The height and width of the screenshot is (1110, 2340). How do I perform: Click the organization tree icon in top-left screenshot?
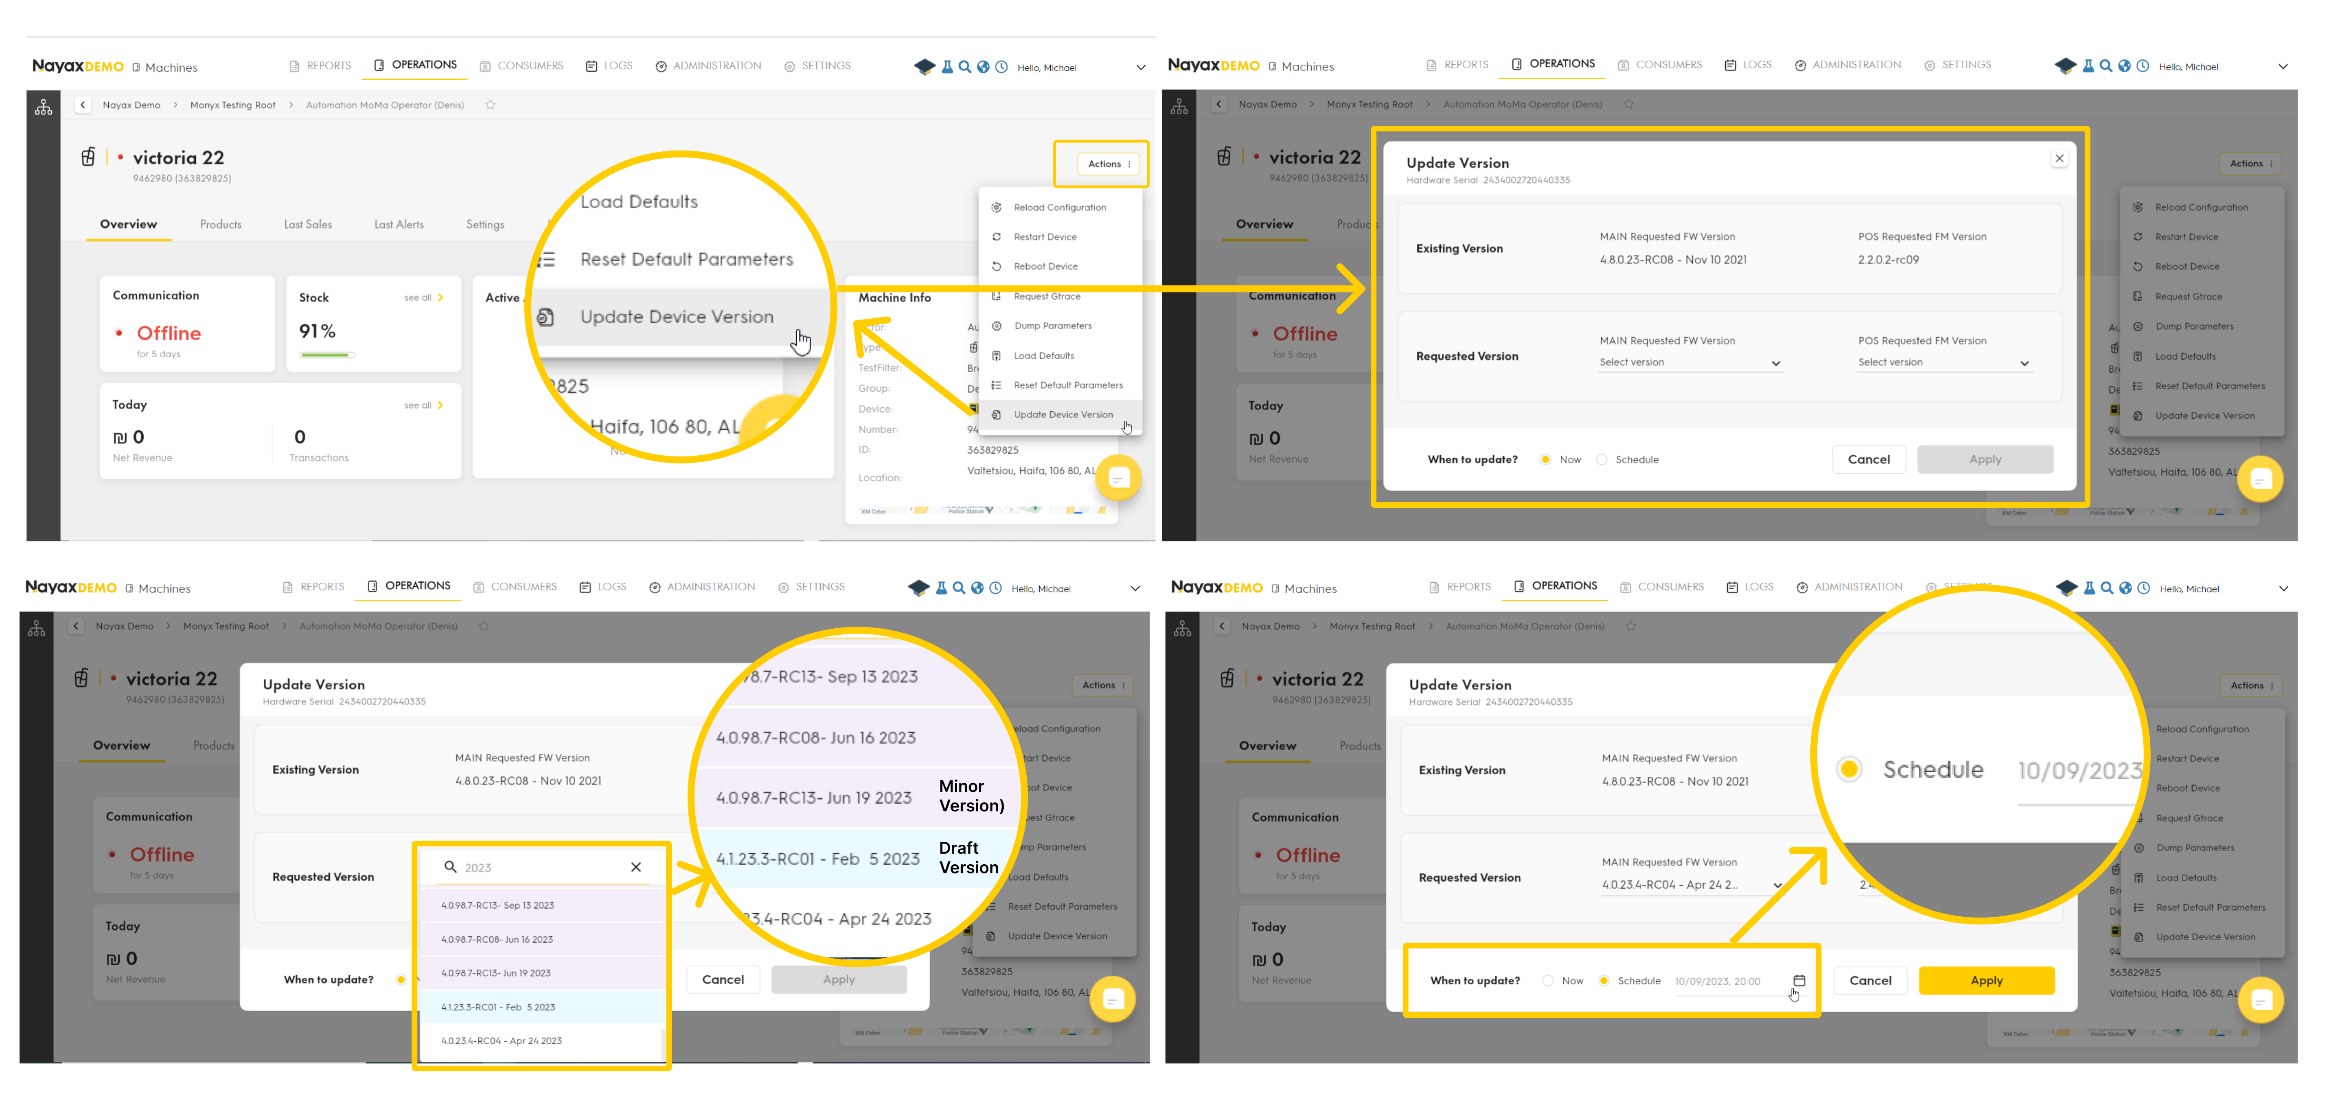(x=44, y=108)
